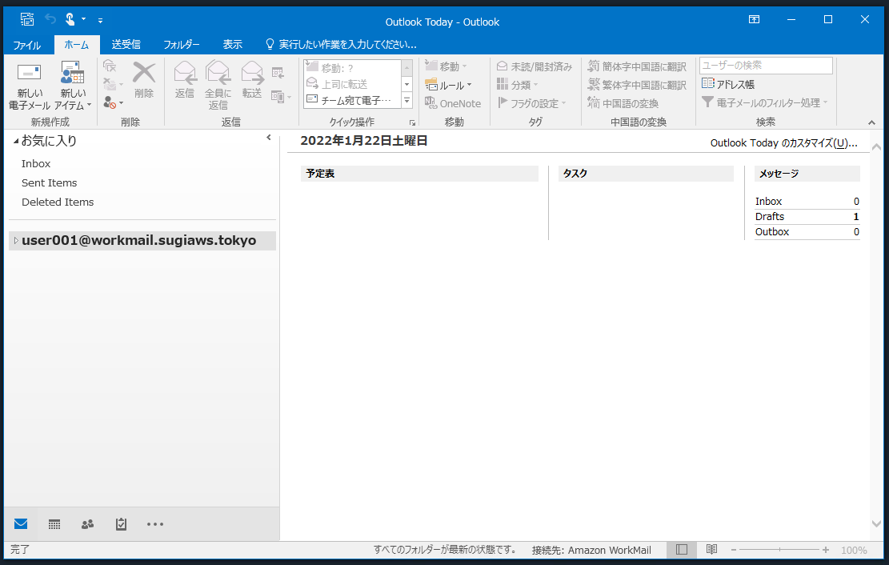Switch to People view icon
Image resolution: width=889 pixels, height=565 pixels.
click(x=87, y=524)
